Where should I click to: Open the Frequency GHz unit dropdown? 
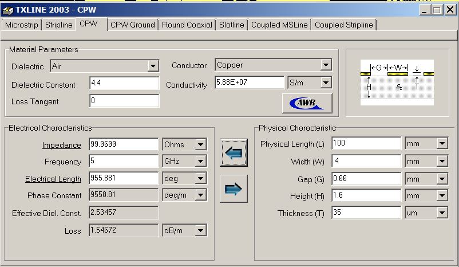pos(200,161)
